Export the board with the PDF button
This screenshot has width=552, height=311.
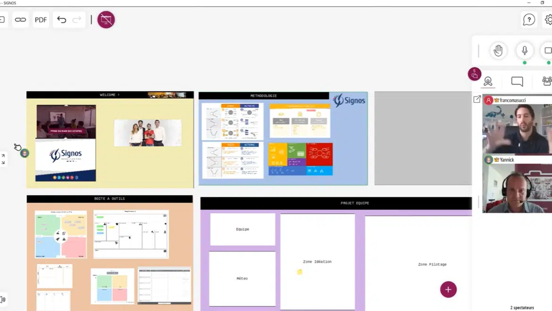point(41,20)
